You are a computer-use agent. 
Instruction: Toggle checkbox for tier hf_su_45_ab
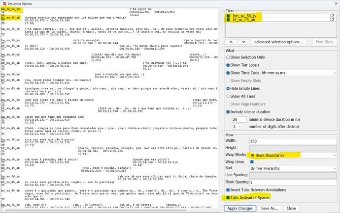228,20
